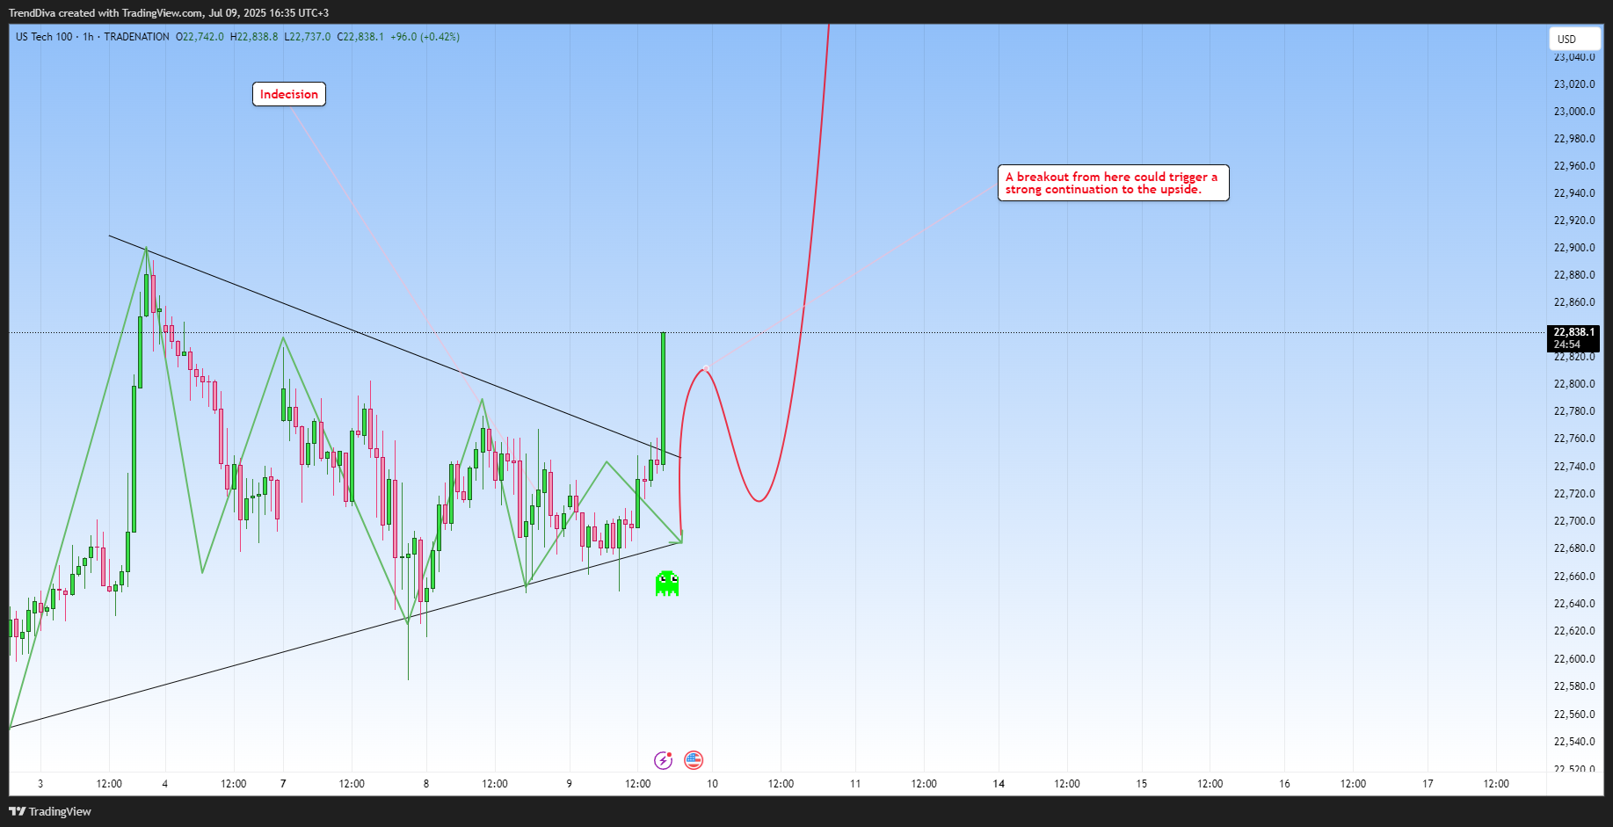Click the TrendDiva snapshot header text

169,13
